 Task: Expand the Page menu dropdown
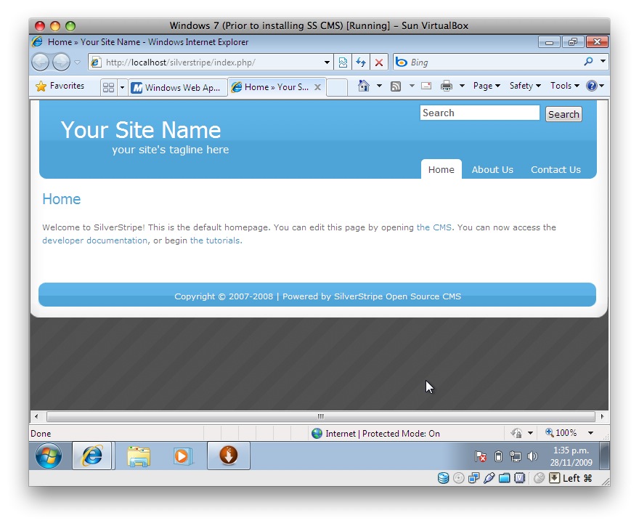pos(487,86)
